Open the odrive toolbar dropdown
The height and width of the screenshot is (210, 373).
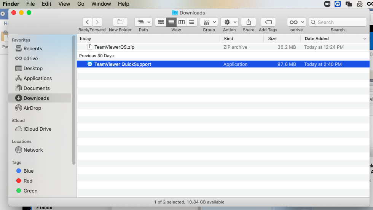(296, 22)
